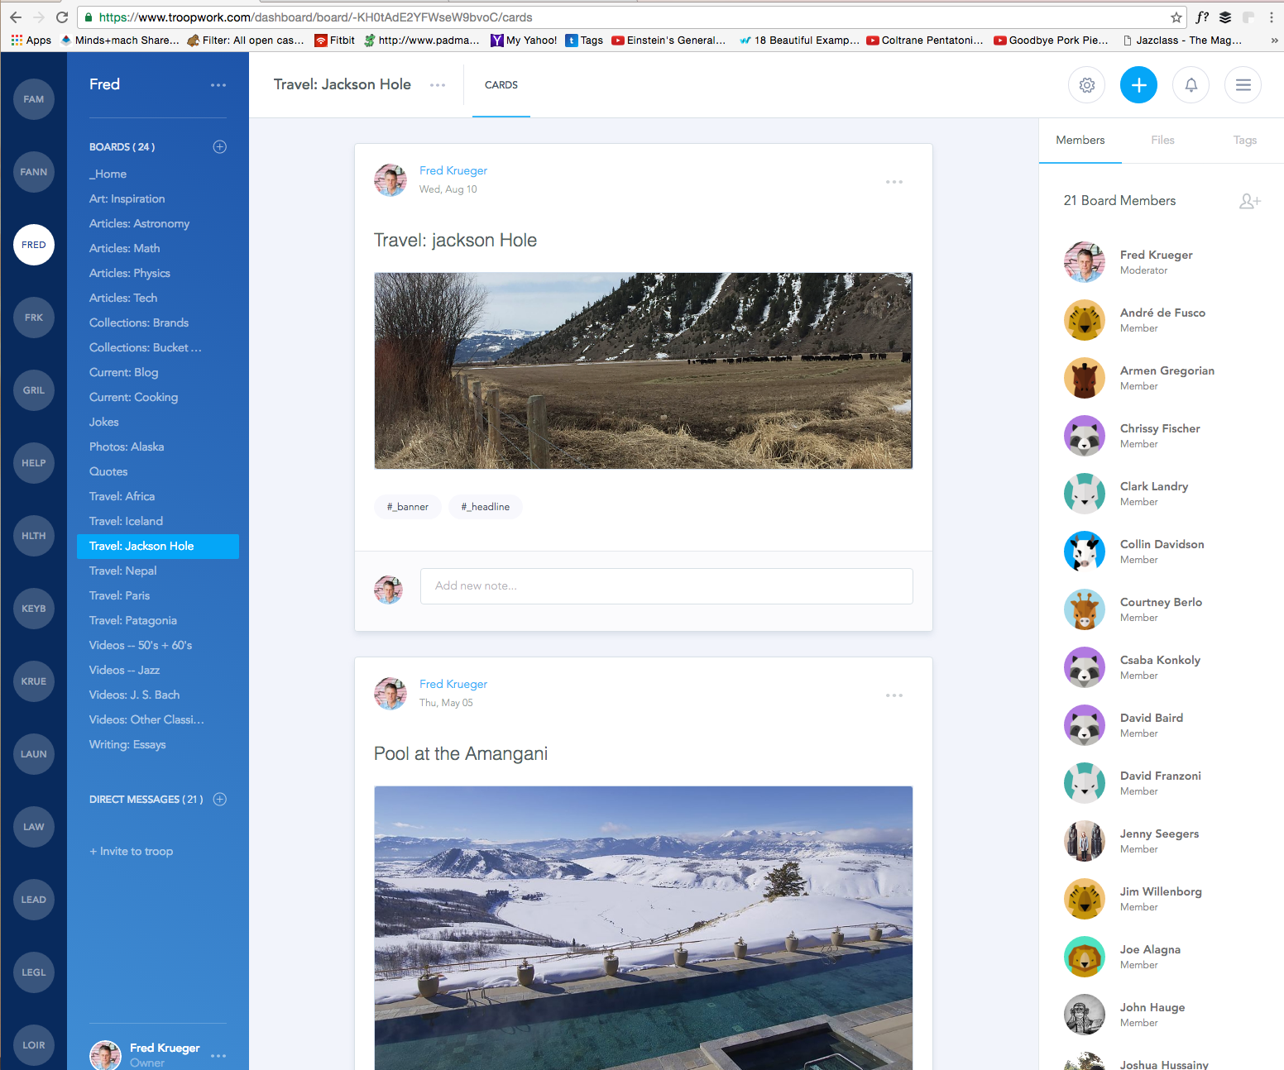Go back in browser history
Screen dimensions: 1284x1070
(16, 17)
